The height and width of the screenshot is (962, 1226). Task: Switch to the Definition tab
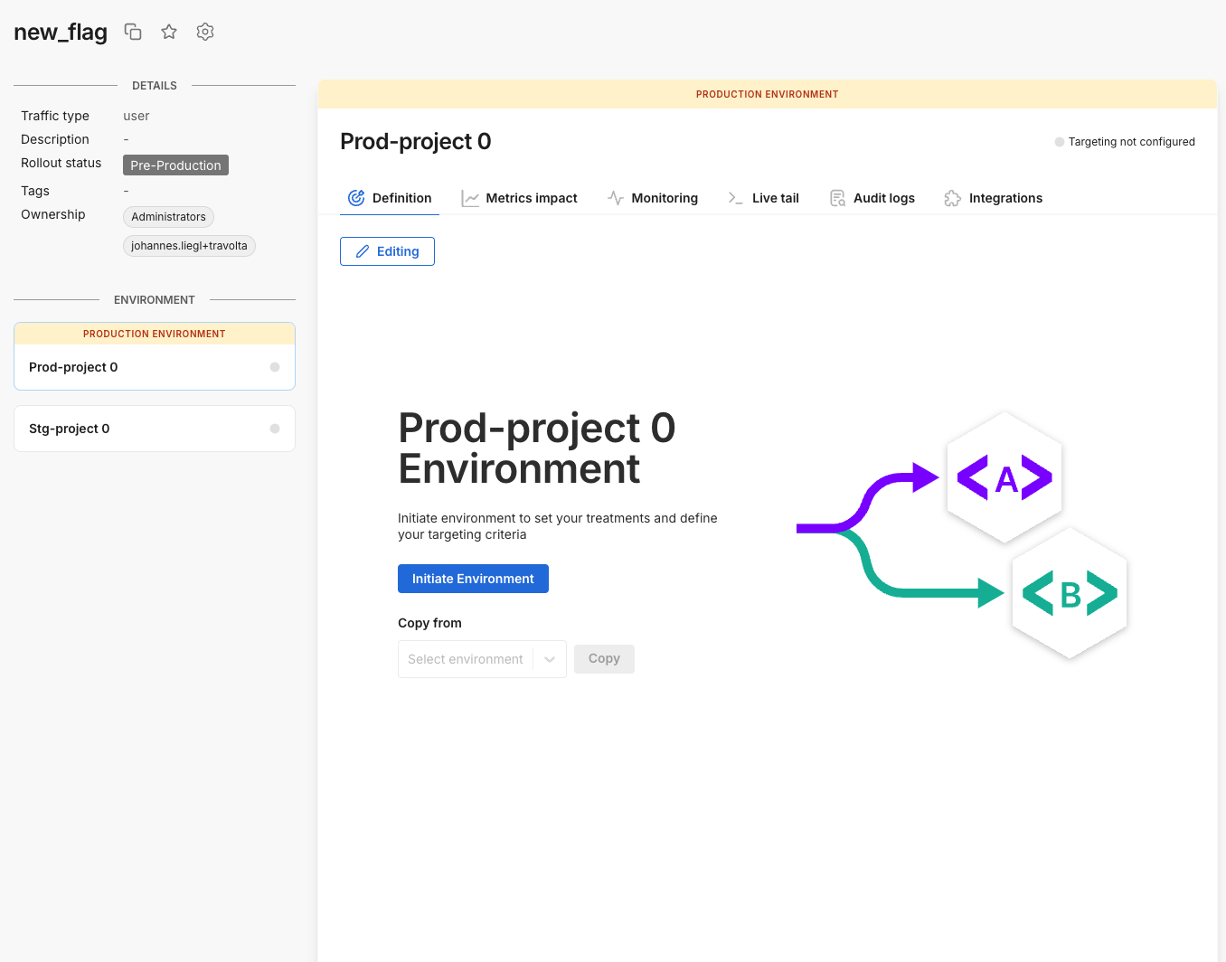[x=390, y=198]
